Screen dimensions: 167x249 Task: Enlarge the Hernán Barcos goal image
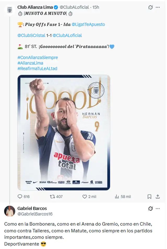(64, 132)
